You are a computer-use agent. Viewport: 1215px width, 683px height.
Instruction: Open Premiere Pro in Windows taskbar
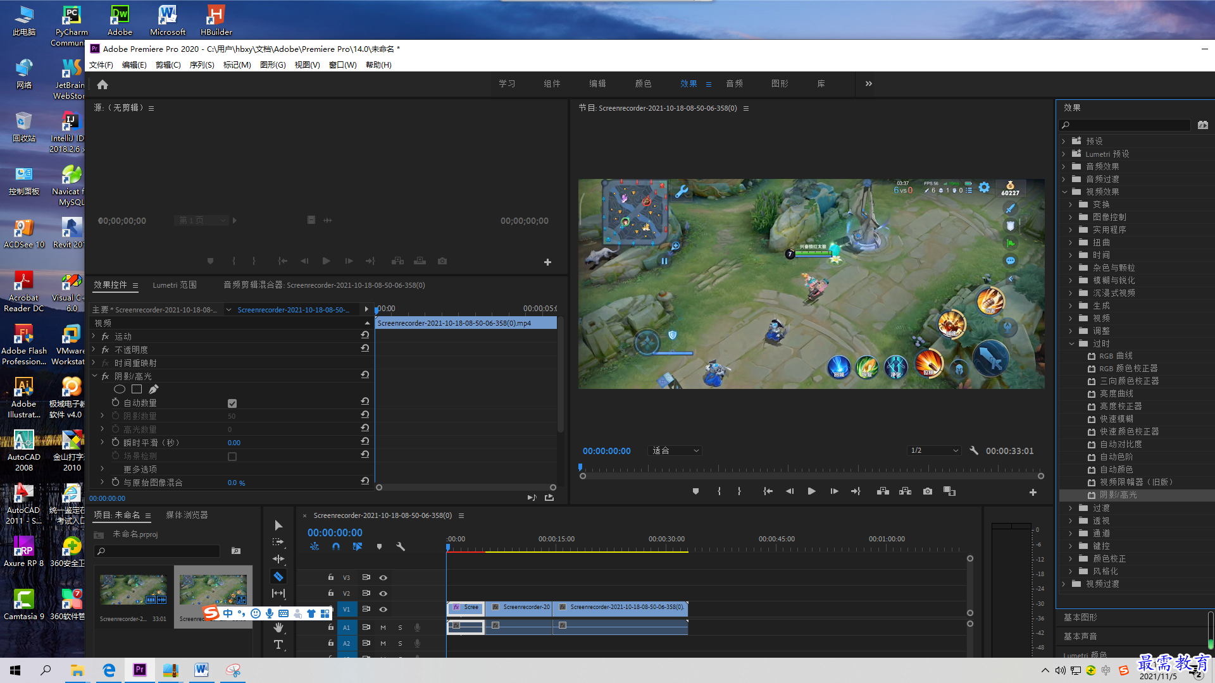click(x=139, y=670)
